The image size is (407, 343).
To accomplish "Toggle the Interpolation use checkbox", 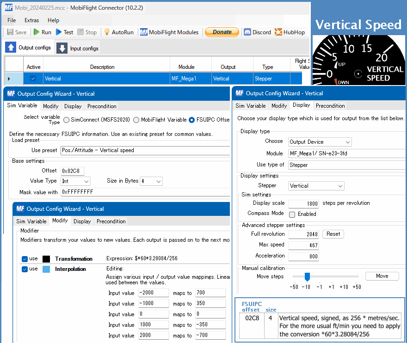I will (25, 269).
